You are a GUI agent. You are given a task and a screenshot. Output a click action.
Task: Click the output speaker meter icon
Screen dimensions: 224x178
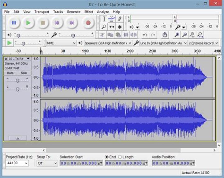tap(131, 27)
